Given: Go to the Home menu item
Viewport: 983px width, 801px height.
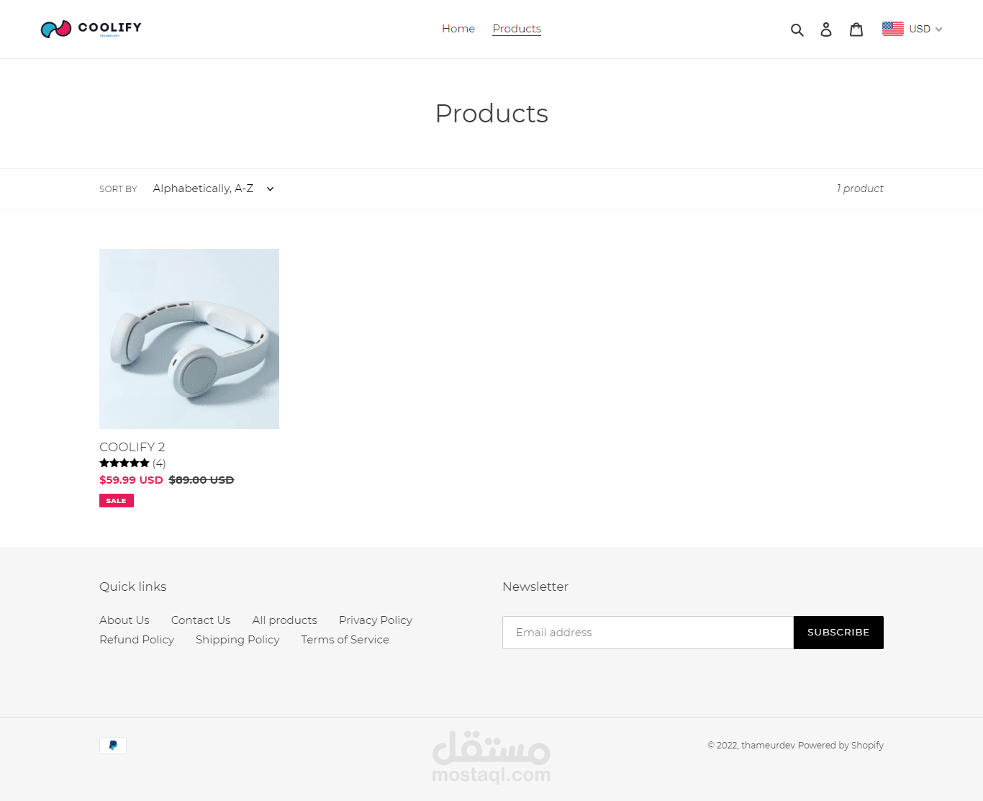Looking at the screenshot, I should pos(458,29).
